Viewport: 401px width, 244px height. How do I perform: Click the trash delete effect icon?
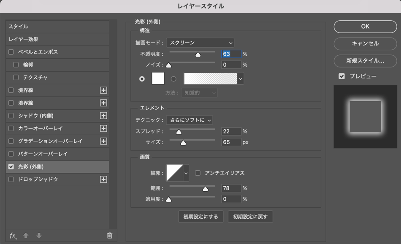[x=110, y=236]
